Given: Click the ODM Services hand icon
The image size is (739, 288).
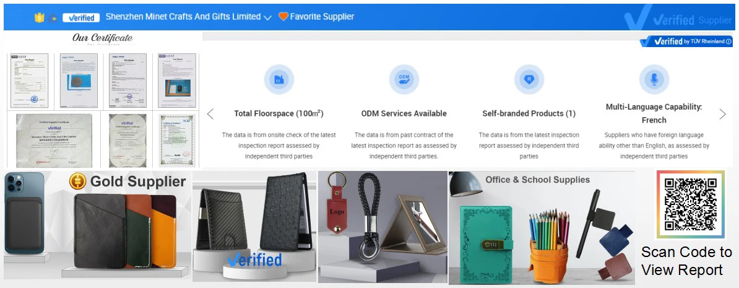Looking at the screenshot, I should click(404, 79).
